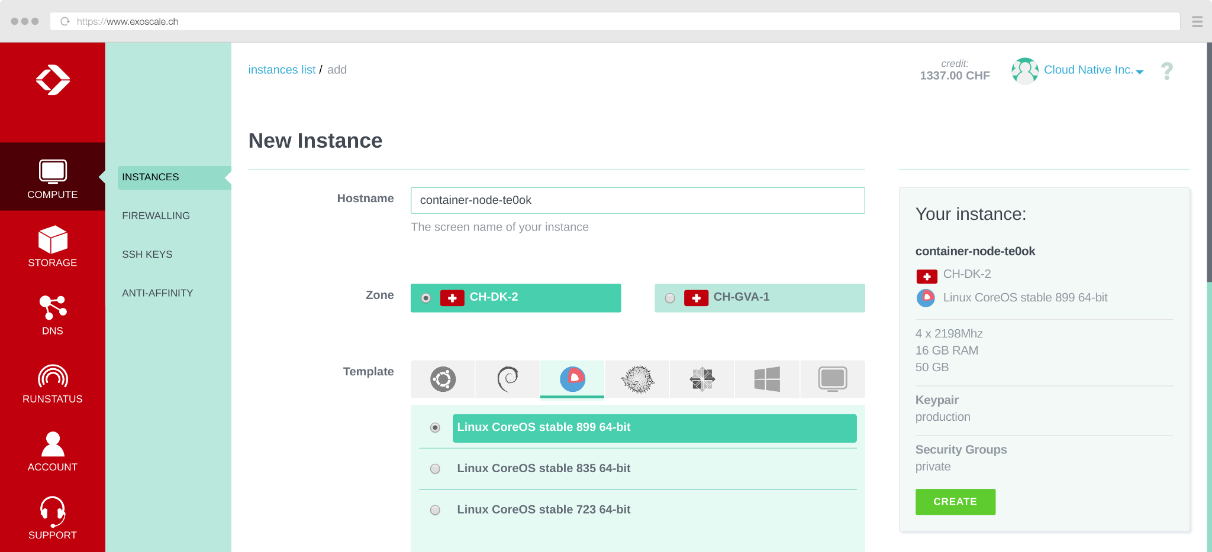Open the Exoscale logo in the sidebar
This screenshot has height=552, width=1212.
tap(52, 80)
